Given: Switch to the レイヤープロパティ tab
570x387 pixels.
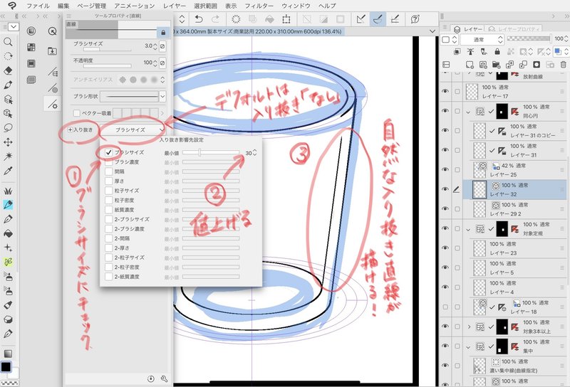Looking at the screenshot, I should tap(514, 28).
